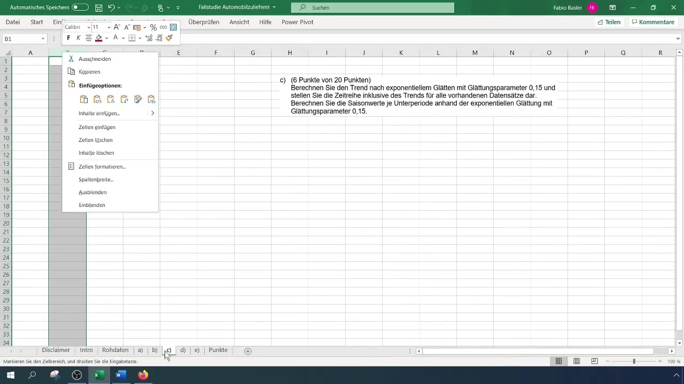Open the Power Pivot ribbon tab

pos(298,22)
